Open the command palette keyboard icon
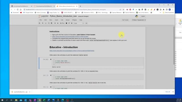182x102 pixels. click(x=86, y=23)
